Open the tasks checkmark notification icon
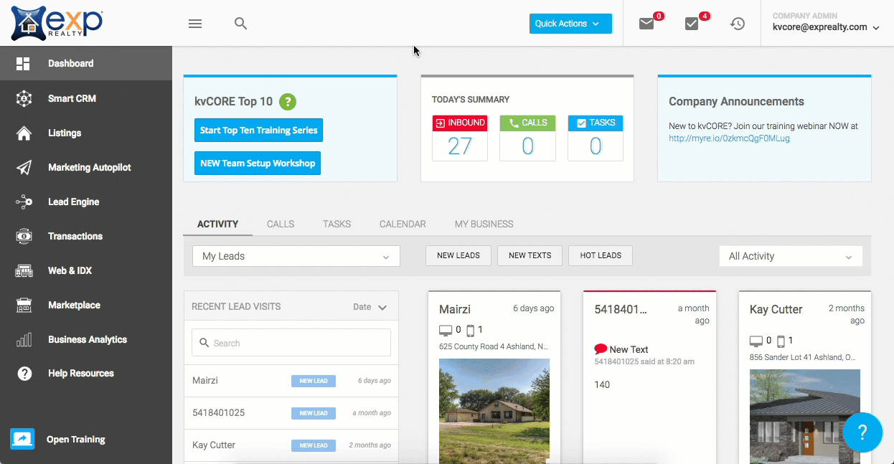 point(692,24)
